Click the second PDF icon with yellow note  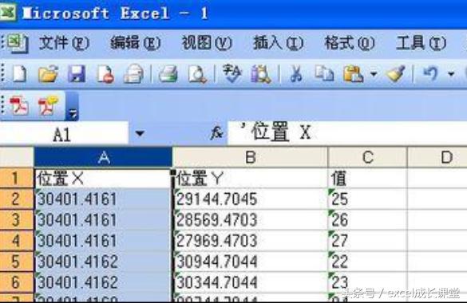pyautogui.click(x=48, y=105)
